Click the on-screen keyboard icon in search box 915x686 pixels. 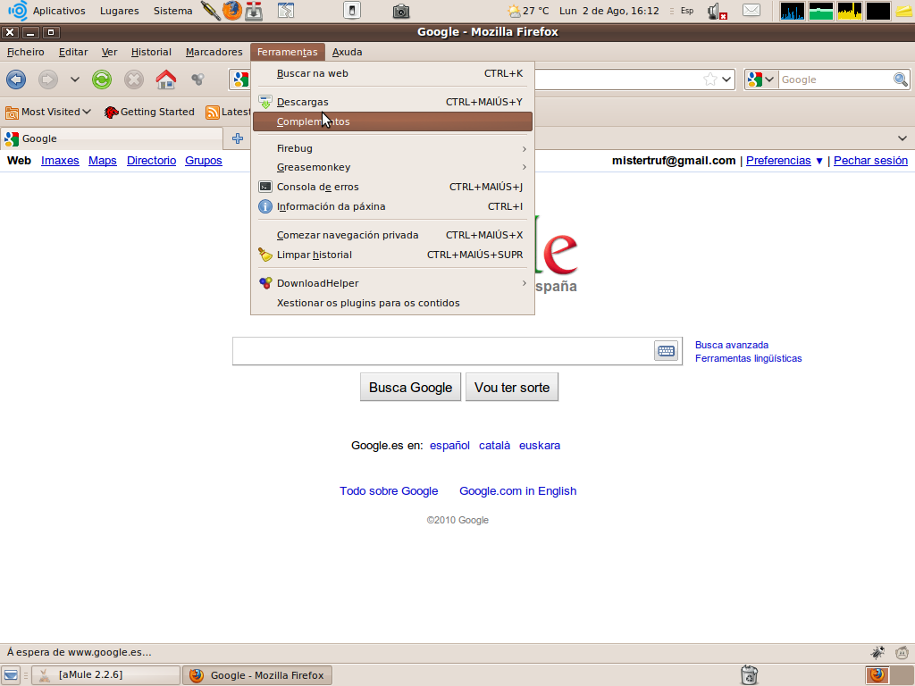666,350
